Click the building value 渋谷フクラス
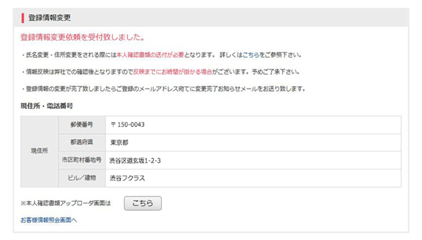Screen dimensions: 422x240 pos(128,178)
